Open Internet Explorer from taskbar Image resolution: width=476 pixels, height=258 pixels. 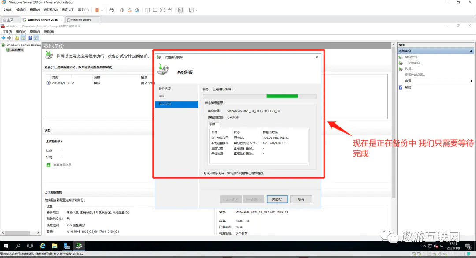42,246
